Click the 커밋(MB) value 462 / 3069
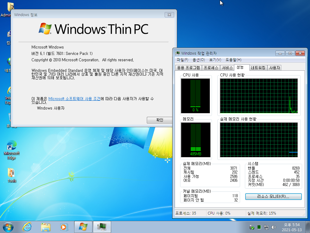The image size is (310, 233). click(291, 184)
